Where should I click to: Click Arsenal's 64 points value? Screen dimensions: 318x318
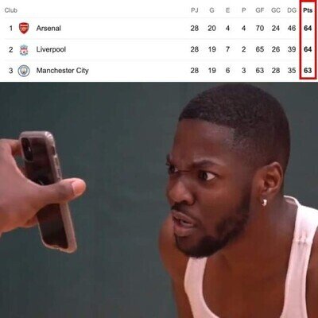coord(308,28)
